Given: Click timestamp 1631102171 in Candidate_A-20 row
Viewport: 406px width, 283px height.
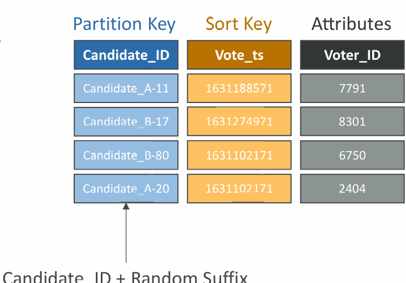Looking at the screenshot, I should 239,188.
